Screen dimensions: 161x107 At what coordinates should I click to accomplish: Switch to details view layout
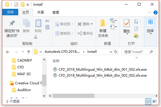click(148, 102)
